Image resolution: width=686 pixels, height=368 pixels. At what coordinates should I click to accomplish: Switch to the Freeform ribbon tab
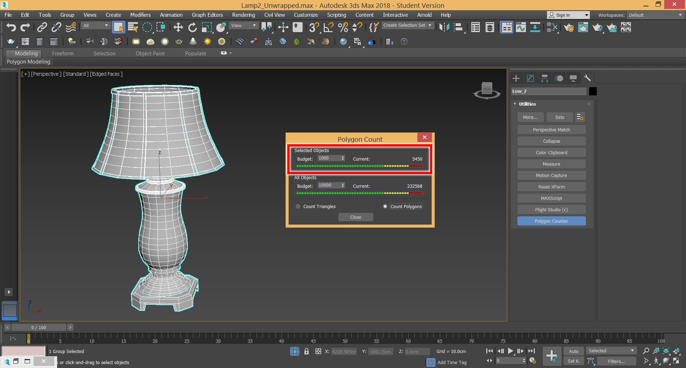(x=63, y=53)
